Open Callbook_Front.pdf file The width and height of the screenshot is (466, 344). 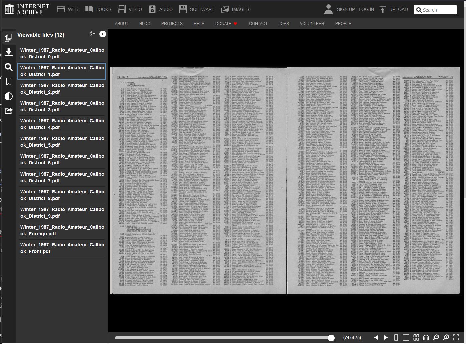pos(62,248)
